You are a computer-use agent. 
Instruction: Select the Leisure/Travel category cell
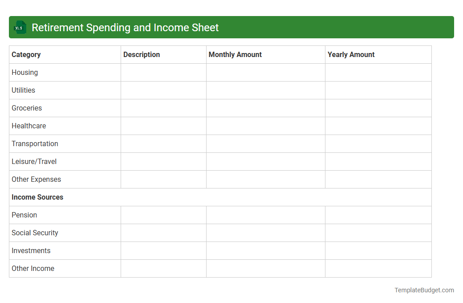click(x=33, y=161)
